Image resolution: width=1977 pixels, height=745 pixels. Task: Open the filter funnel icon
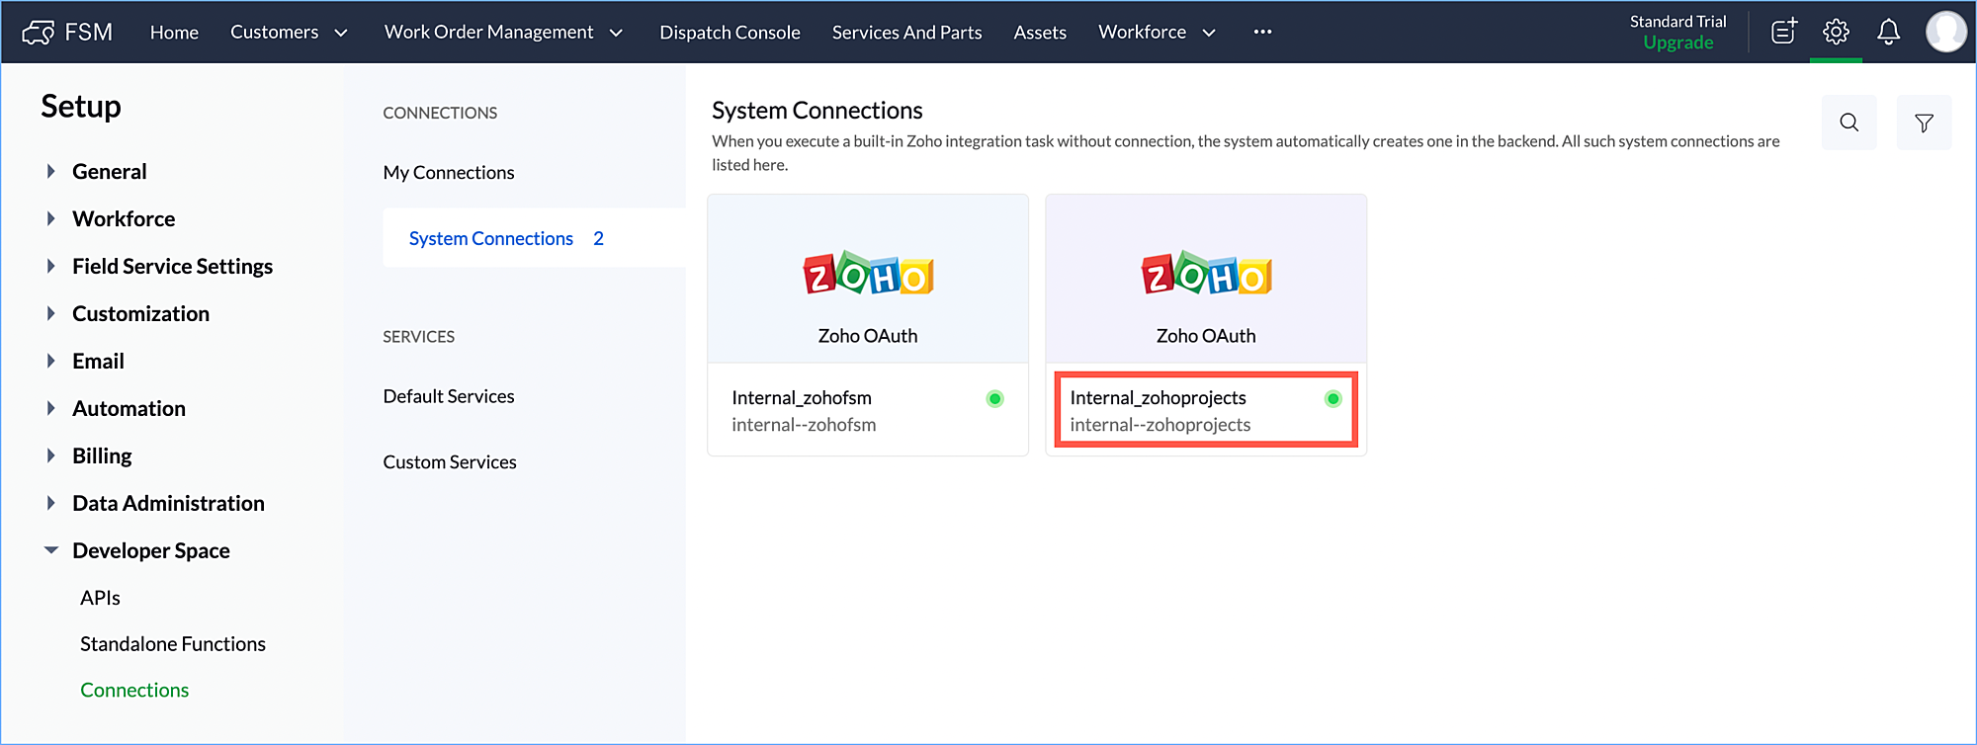pos(1924,123)
